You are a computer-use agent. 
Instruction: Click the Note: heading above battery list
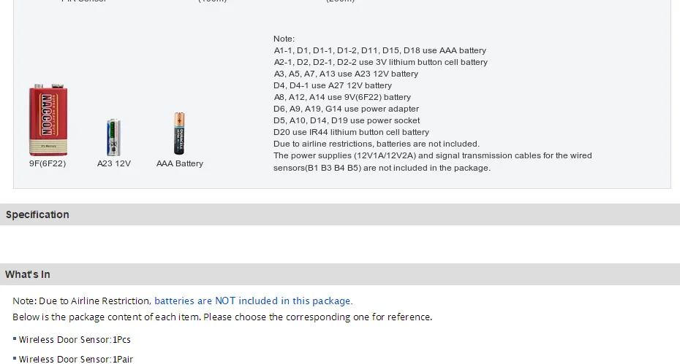(284, 39)
